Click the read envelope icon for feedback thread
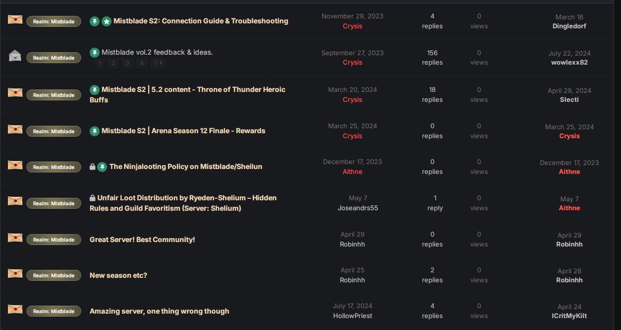The height and width of the screenshot is (330, 621). click(x=15, y=56)
